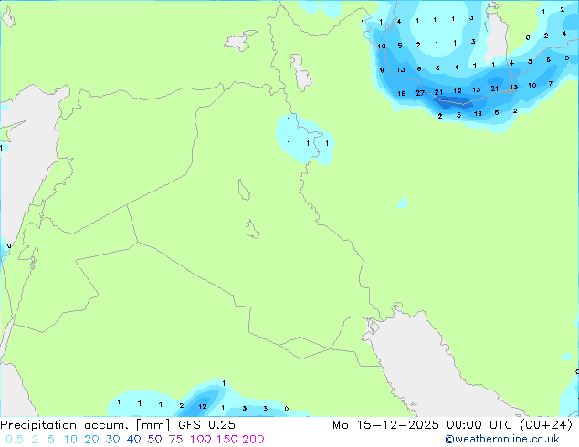Click the 150 legend value
The height and width of the screenshot is (447, 579).
[x=226, y=440]
